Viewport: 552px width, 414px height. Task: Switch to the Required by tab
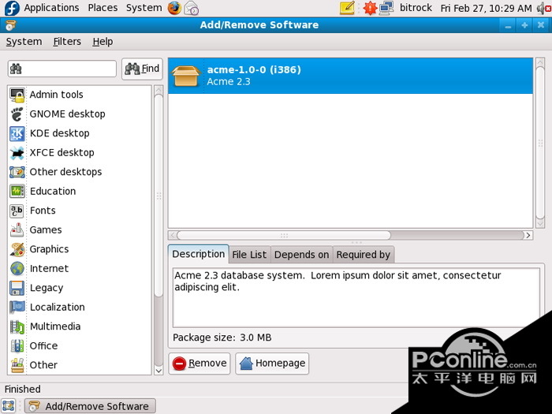[x=364, y=255]
